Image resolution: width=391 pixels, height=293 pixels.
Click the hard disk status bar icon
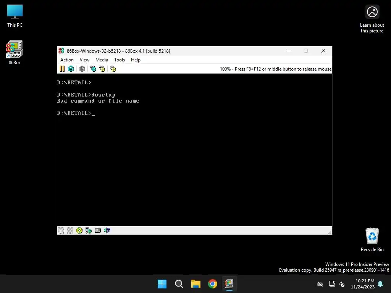click(98, 230)
